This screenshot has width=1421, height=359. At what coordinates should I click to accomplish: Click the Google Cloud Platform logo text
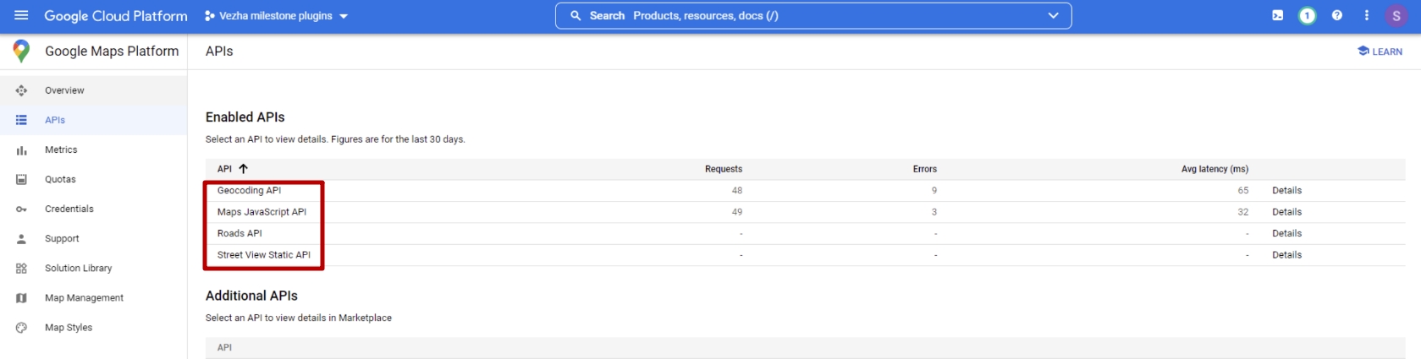click(116, 16)
